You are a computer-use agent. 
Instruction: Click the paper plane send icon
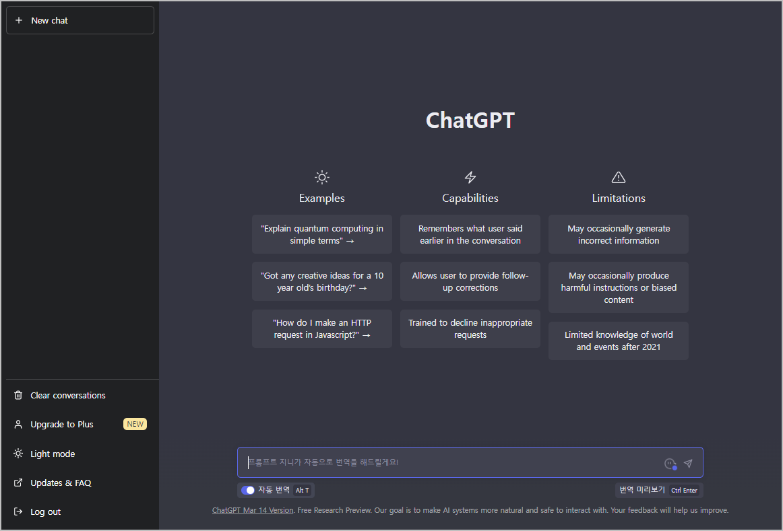coord(688,463)
